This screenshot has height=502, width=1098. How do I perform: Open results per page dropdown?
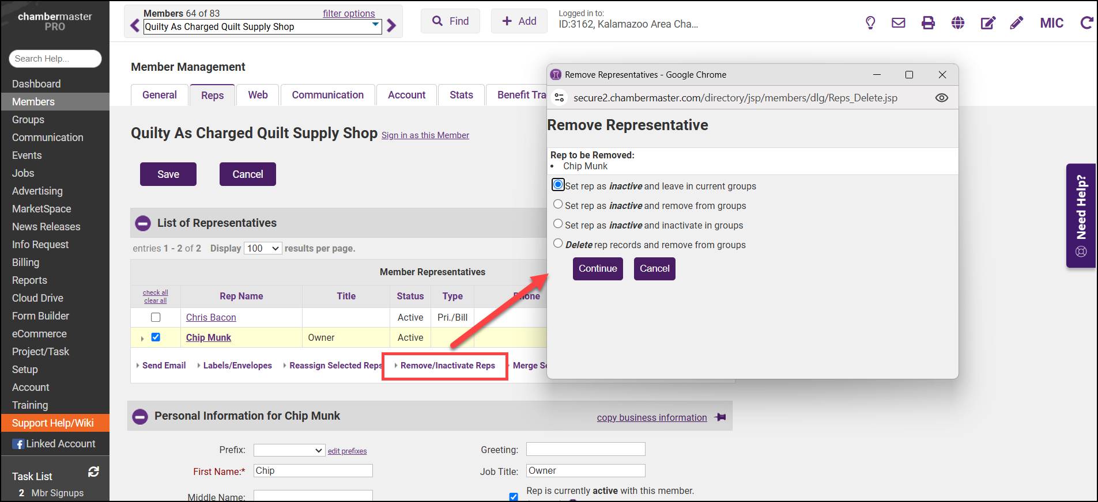pyautogui.click(x=263, y=248)
